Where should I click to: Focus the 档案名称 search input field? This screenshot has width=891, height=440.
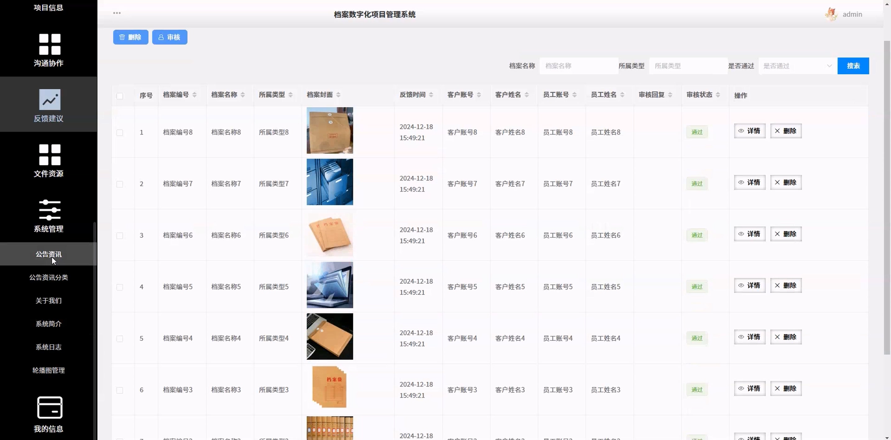[x=578, y=66]
